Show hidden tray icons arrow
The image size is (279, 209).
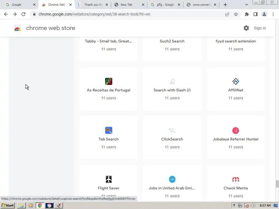tap(234, 205)
